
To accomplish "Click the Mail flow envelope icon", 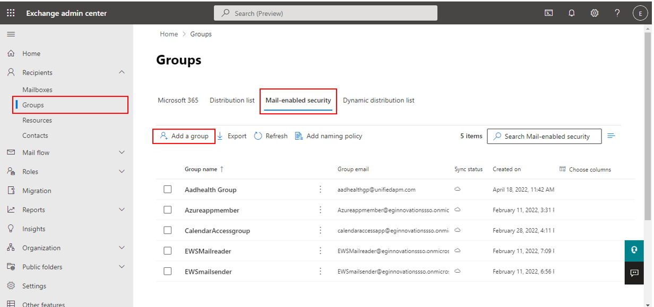I will click(x=11, y=152).
